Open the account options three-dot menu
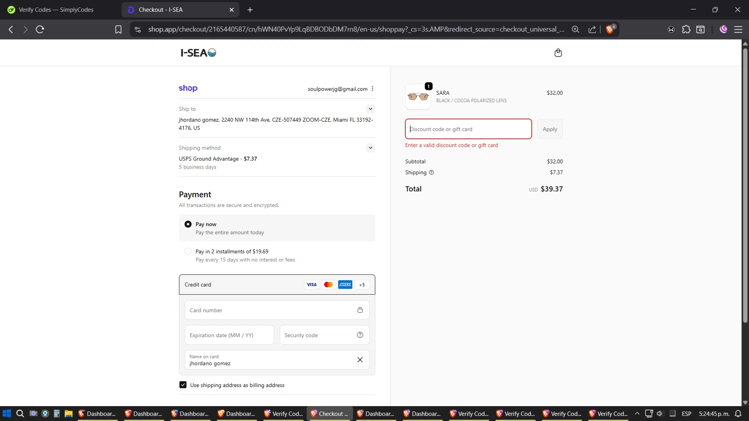This screenshot has width=749, height=421. (373, 89)
